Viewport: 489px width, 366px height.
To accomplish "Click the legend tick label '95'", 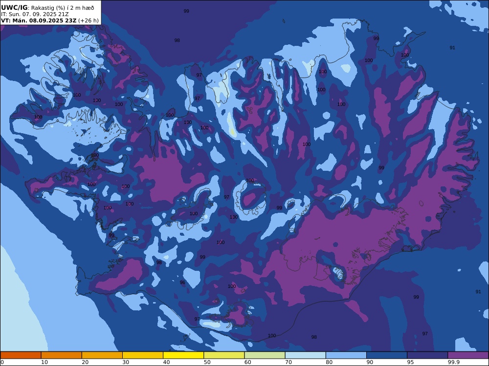I will 410,362.
